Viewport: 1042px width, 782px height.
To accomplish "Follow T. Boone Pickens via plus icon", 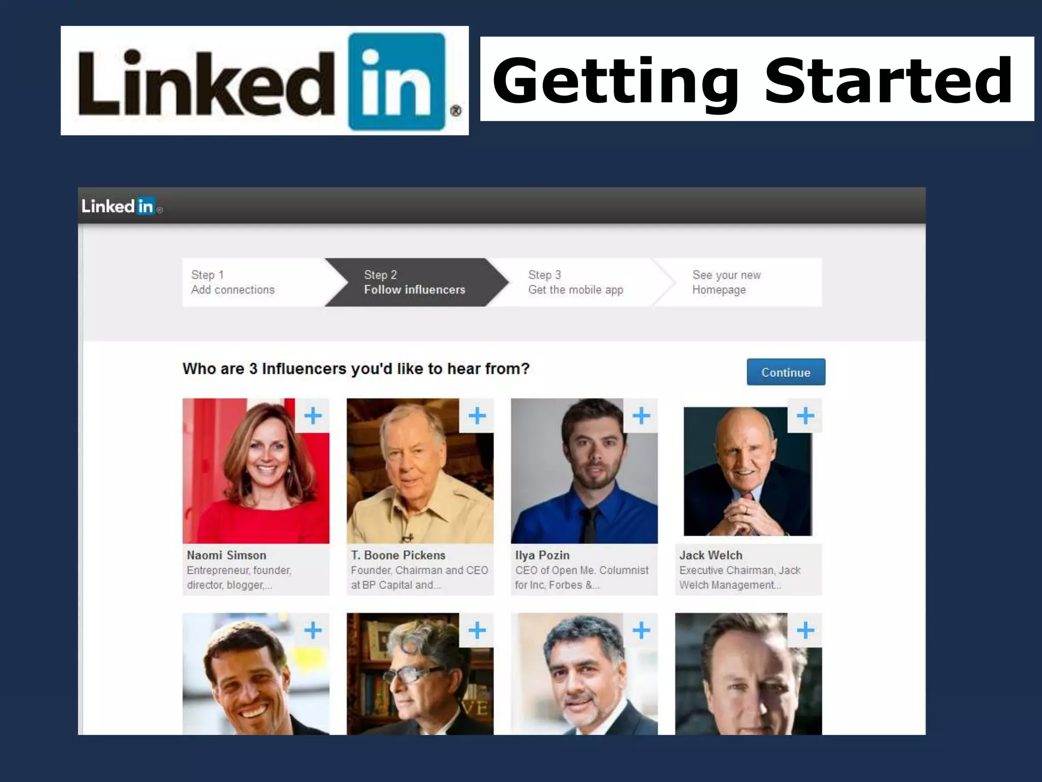I will point(477,415).
